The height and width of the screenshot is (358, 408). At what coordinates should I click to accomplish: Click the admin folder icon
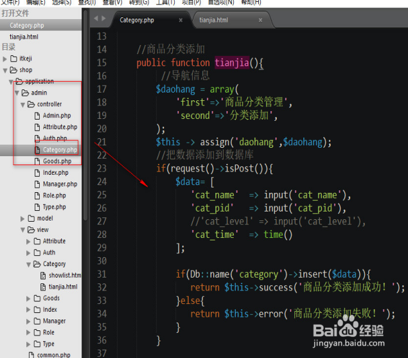pyautogui.click(x=25, y=93)
